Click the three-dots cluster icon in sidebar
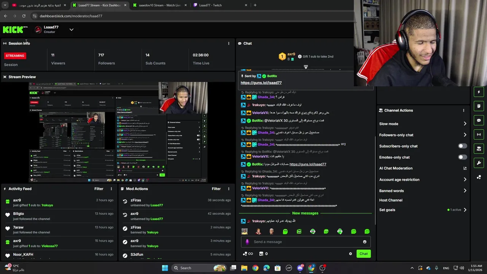This screenshot has height=274, width=487. click(x=479, y=177)
